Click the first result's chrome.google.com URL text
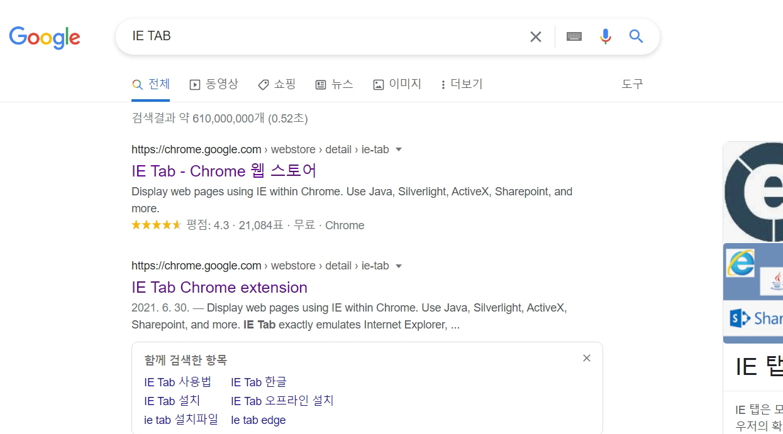The width and height of the screenshot is (783, 434). click(196, 149)
